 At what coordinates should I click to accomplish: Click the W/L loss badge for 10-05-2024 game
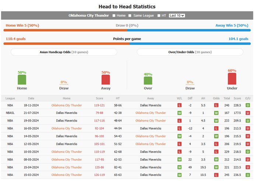pos(179,152)
